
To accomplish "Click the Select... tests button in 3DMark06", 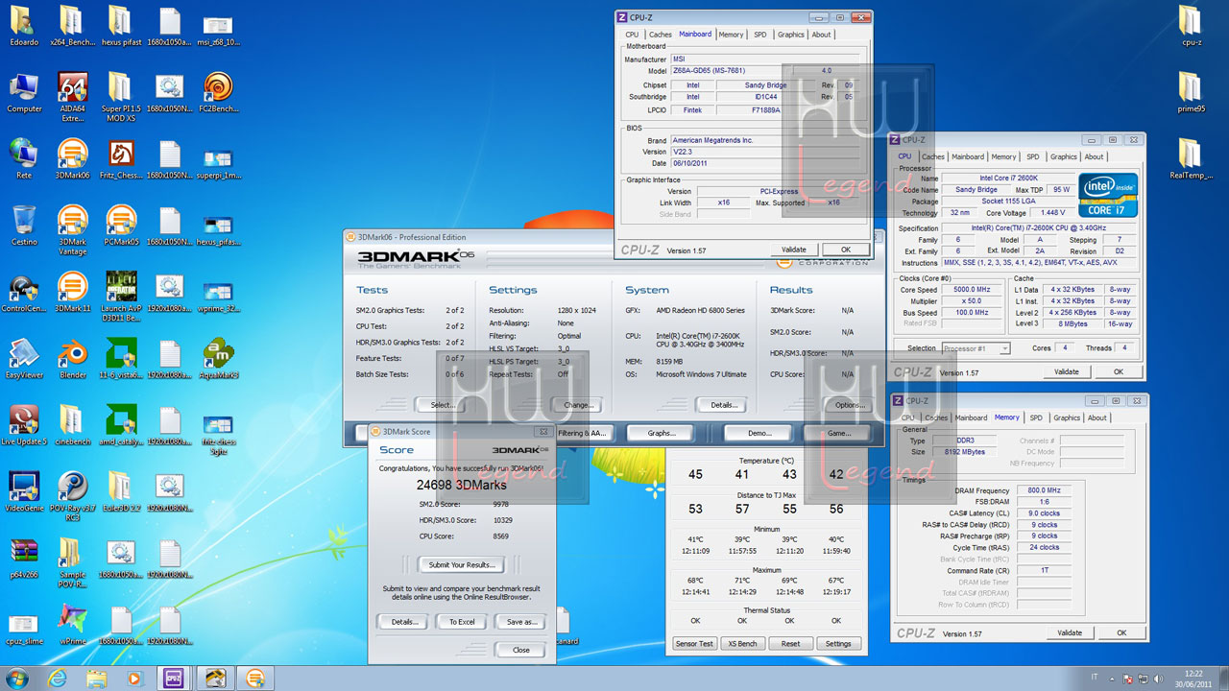I will (443, 405).
